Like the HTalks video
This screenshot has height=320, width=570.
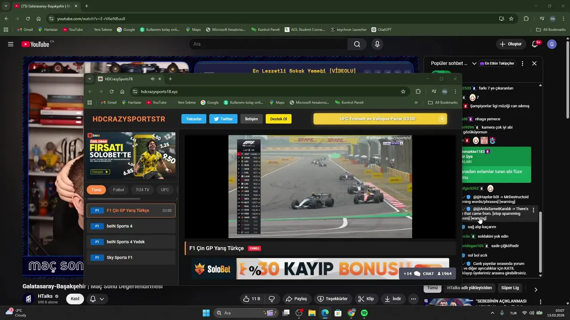(251, 299)
